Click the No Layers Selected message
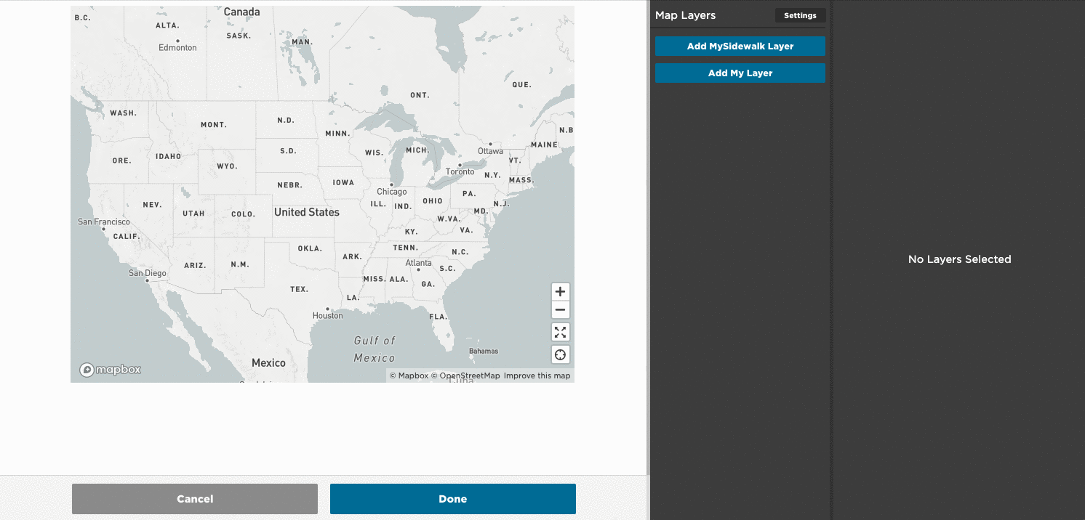 coord(960,259)
